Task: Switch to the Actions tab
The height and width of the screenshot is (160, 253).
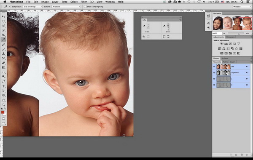Action: (x=224, y=58)
